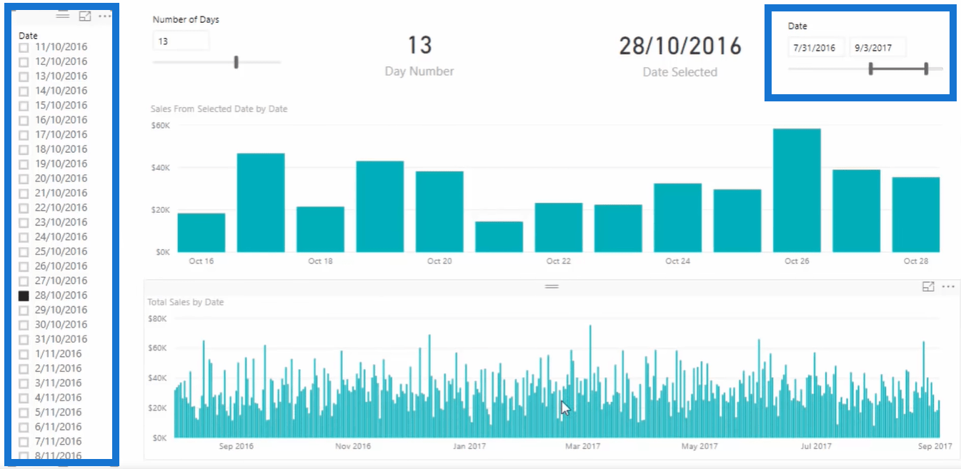Click the end date field 9/3/2017

point(878,48)
